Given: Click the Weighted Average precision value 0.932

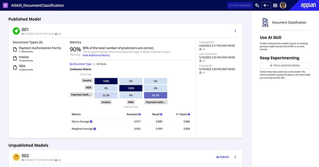Looking at the screenshot, I should tap(137, 129).
